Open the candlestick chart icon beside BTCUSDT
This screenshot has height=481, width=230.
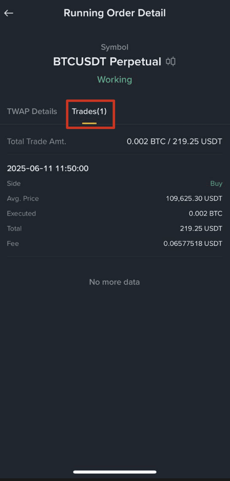[x=171, y=62]
